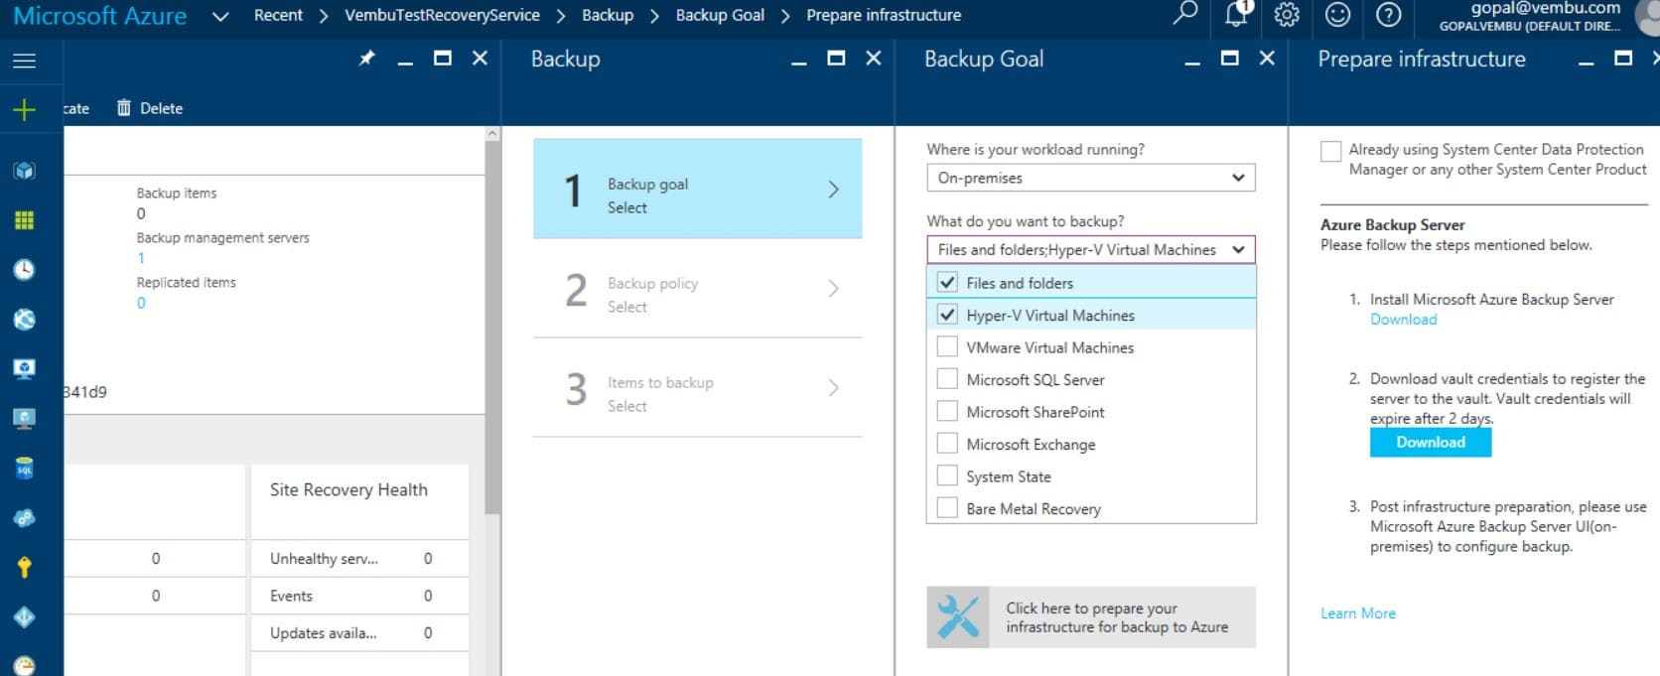The image size is (1660, 676).
Task: Check Microsoft SQL Server option
Action: (x=948, y=379)
